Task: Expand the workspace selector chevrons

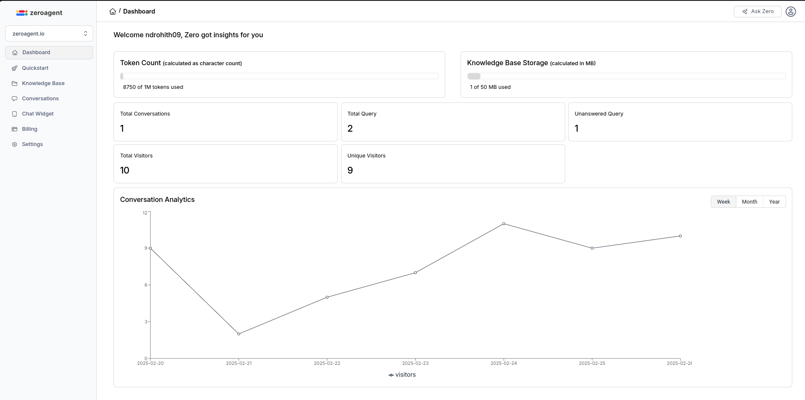Action: pyautogui.click(x=85, y=33)
